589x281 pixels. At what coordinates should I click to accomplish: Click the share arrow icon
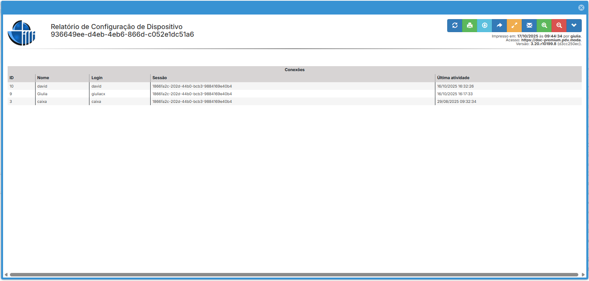[x=499, y=26]
